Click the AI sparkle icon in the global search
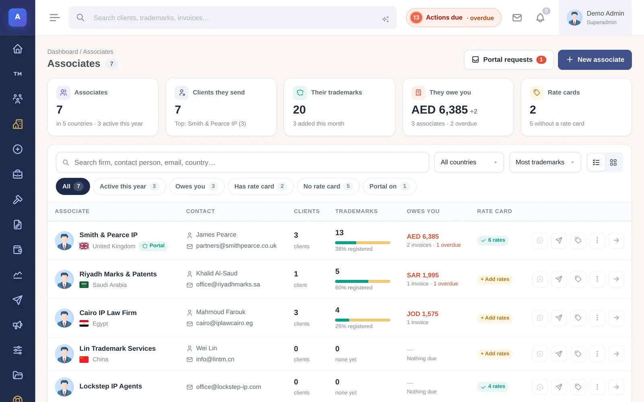 pyautogui.click(x=385, y=19)
